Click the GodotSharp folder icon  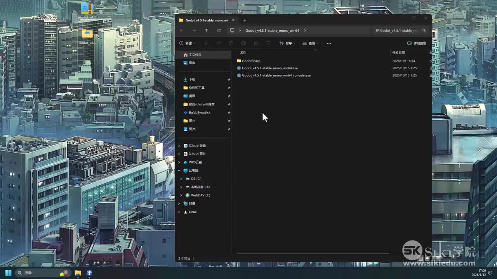(239, 61)
